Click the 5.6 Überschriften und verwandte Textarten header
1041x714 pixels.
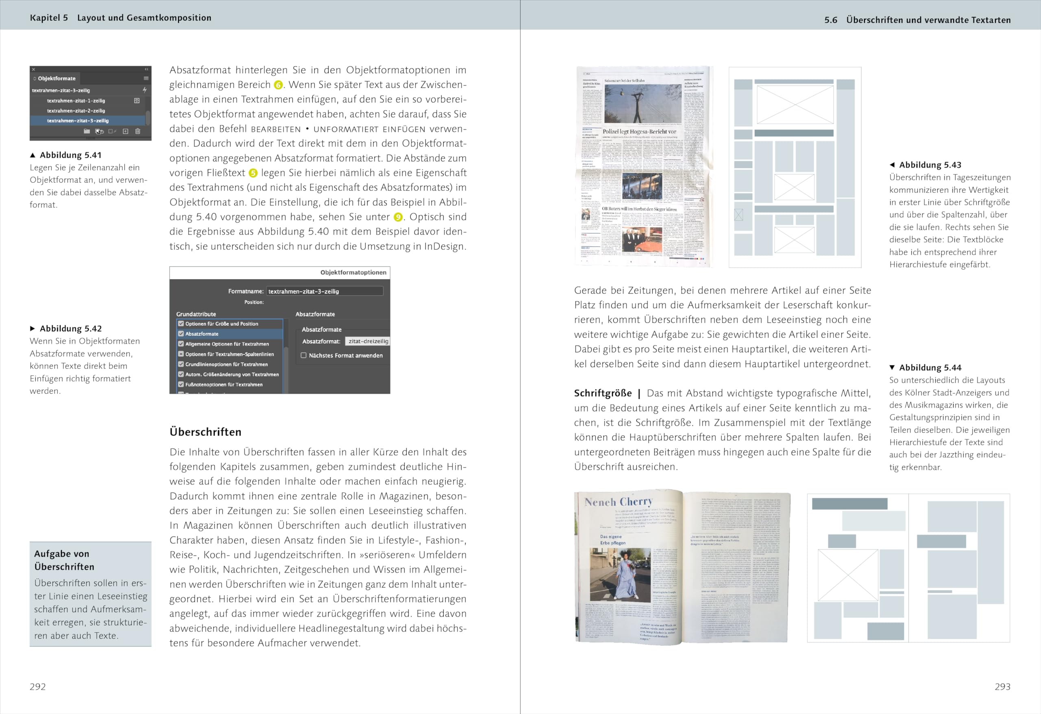(917, 20)
